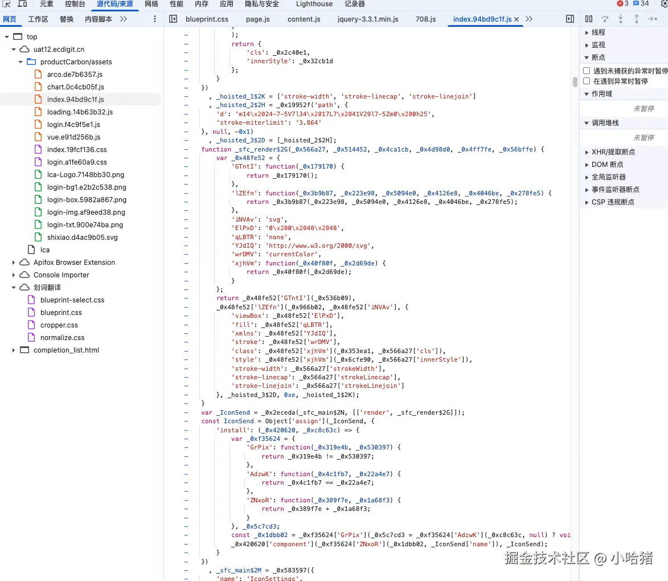Switch to 708.js file tab
668x581 pixels.
[425, 19]
